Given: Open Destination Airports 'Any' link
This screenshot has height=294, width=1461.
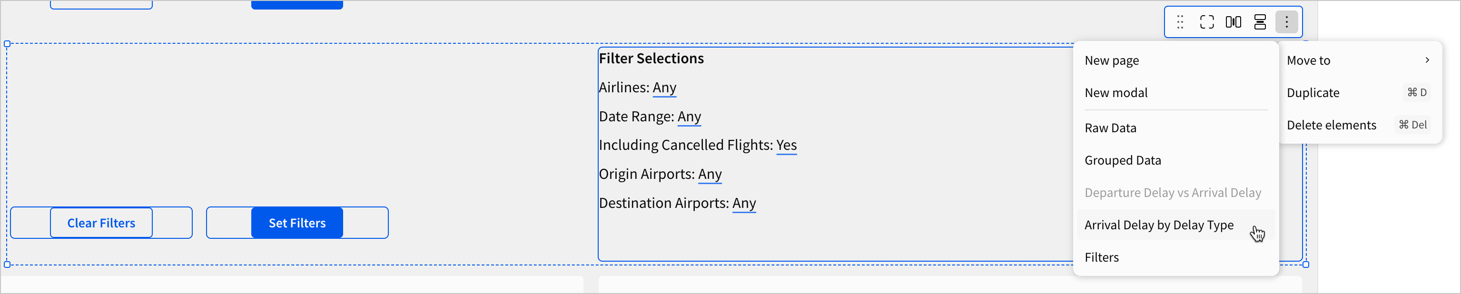Looking at the screenshot, I should [744, 203].
